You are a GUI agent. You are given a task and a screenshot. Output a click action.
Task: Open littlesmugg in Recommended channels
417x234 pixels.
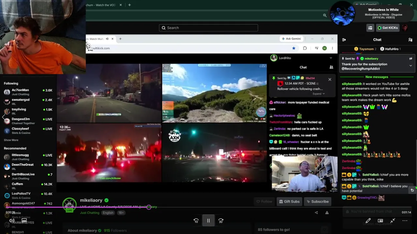pyautogui.click(x=28, y=157)
